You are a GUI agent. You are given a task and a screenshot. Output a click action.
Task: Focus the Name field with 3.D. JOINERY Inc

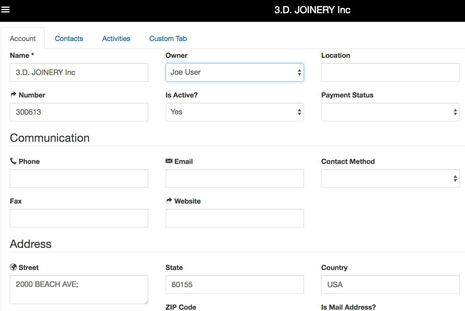[x=79, y=72]
